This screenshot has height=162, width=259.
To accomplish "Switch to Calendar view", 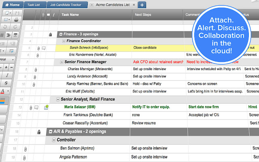I will click(15, 35).
